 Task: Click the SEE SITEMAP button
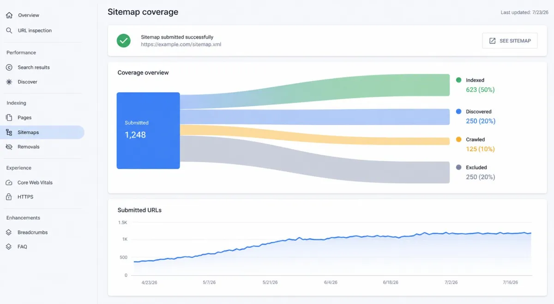(x=510, y=41)
